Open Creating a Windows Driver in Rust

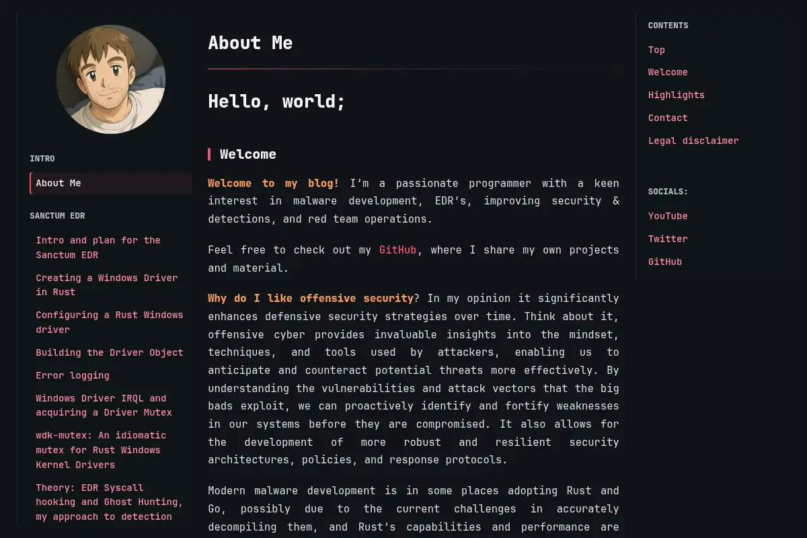107,285
